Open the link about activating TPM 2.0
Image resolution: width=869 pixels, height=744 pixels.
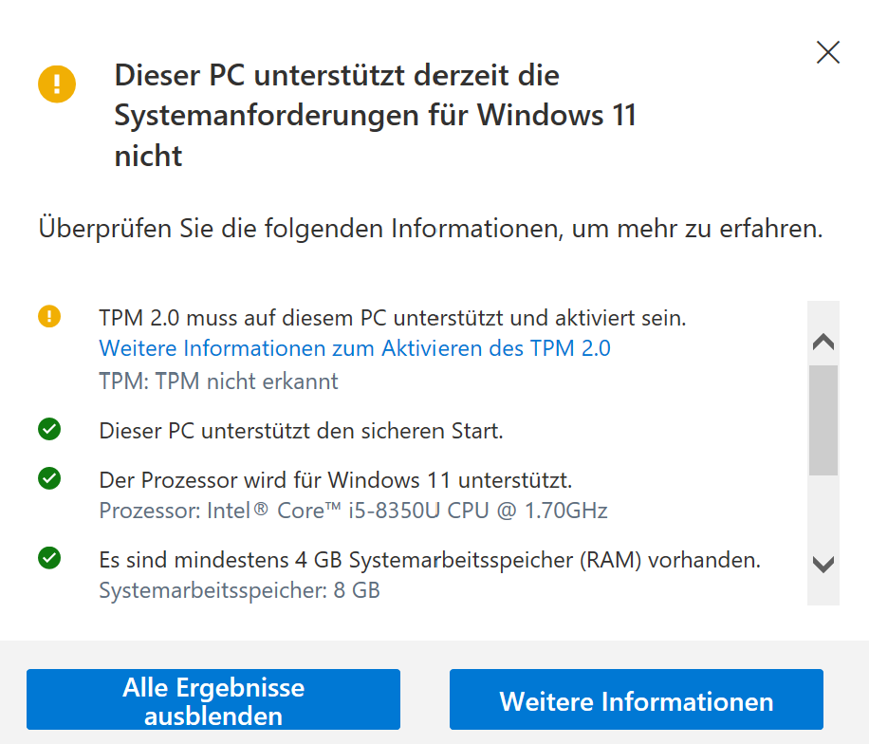(355, 349)
